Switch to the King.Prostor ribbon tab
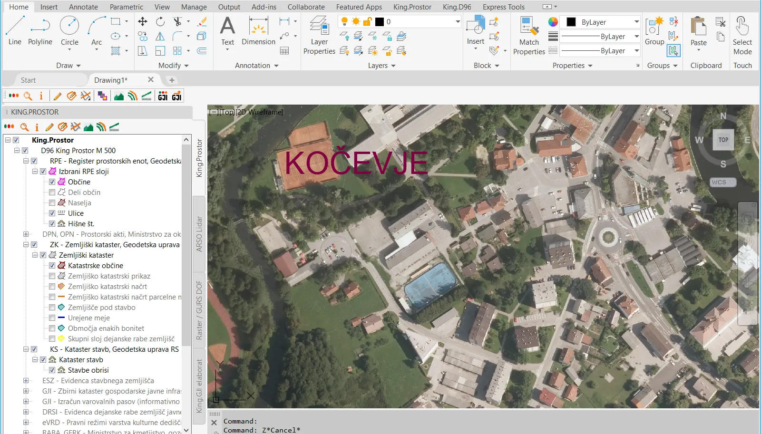Image resolution: width=761 pixels, height=434 pixels. 412,7
